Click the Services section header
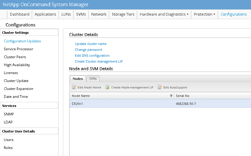This screenshot has width=251, height=156. 29,106
